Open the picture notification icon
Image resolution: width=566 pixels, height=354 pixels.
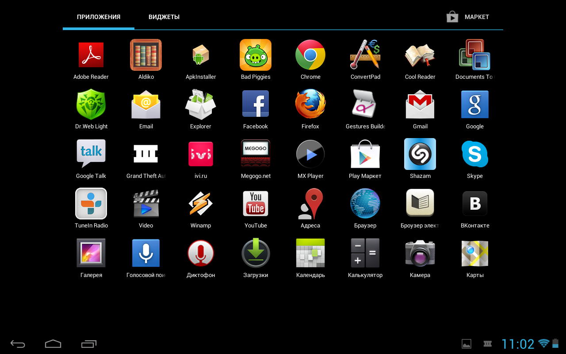(x=466, y=344)
